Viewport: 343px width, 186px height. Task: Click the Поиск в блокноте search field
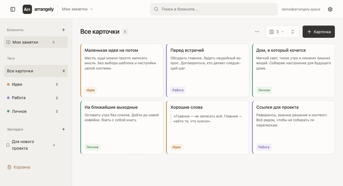(x=214, y=9)
